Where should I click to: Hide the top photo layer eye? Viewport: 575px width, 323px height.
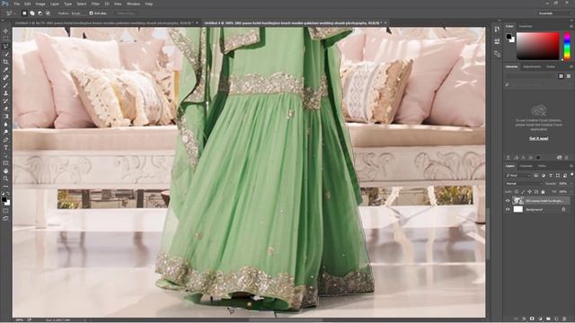click(508, 201)
